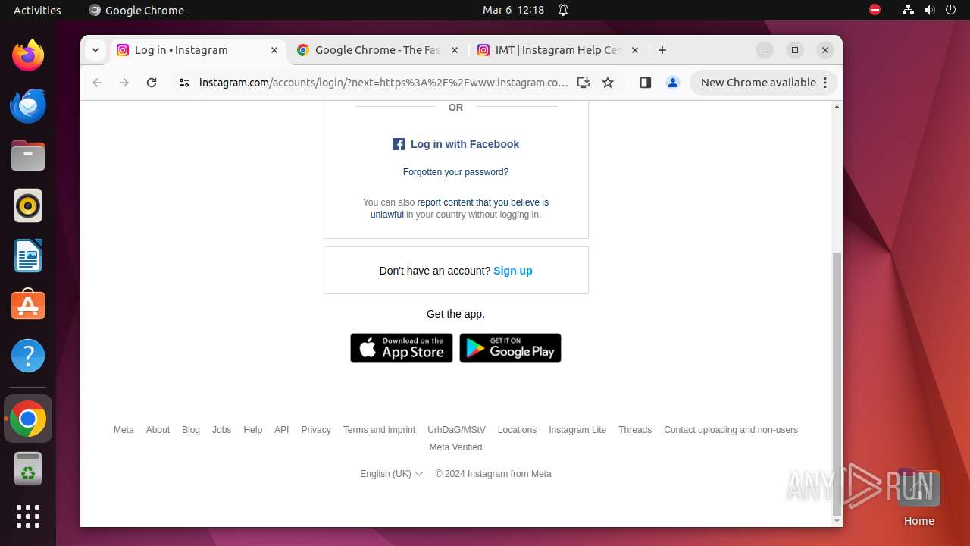
Task: Open the Help icon in dock
Action: pyautogui.click(x=28, y=356)
